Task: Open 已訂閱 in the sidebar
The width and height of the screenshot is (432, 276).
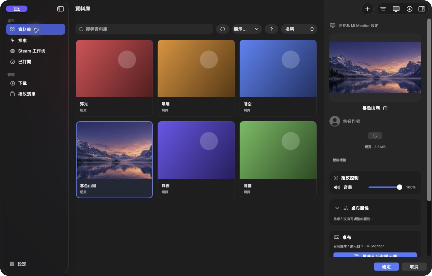Action: 35,62
